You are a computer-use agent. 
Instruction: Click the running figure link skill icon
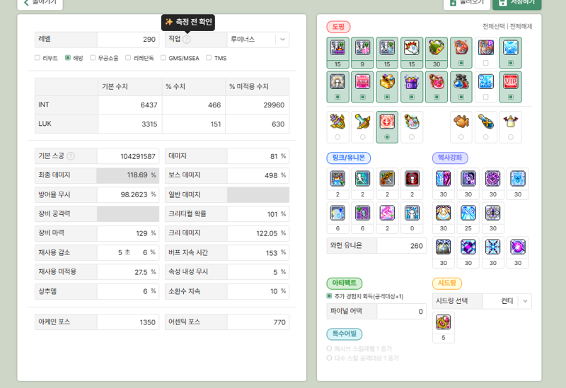pos(362,178)
